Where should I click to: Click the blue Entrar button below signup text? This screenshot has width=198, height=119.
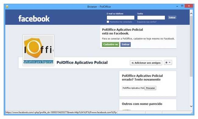click(126, 44)
